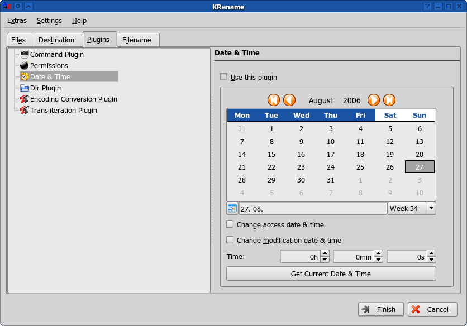This screenshot has width=467, height=326.
Task: Select Transliteration Plugin entry
Action: click(64, 111)
